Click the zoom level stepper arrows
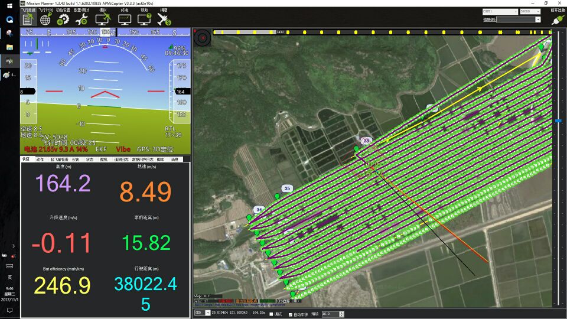The image size is (567, 319). coord(342,314)
